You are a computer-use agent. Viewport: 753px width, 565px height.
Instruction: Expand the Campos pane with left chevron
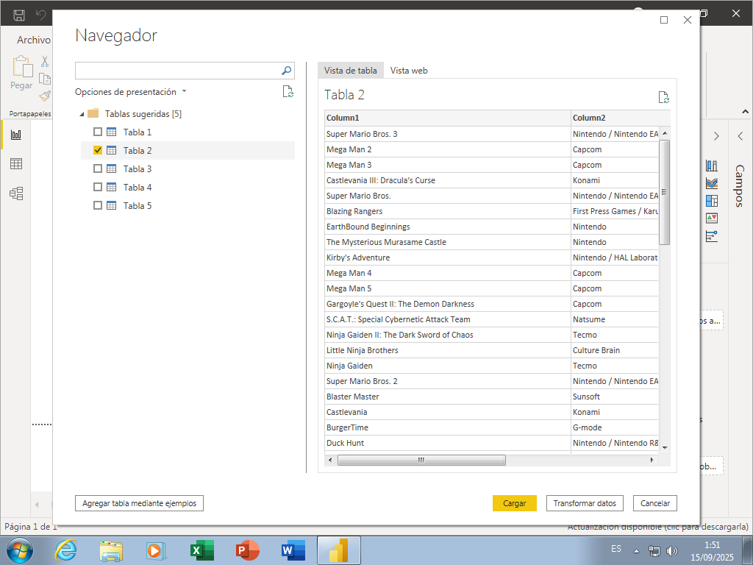point(740,136)
